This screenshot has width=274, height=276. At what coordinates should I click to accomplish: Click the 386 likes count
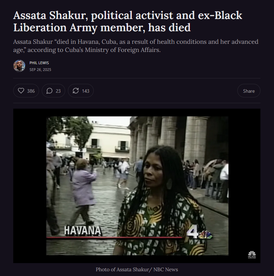tap(31, 91)
